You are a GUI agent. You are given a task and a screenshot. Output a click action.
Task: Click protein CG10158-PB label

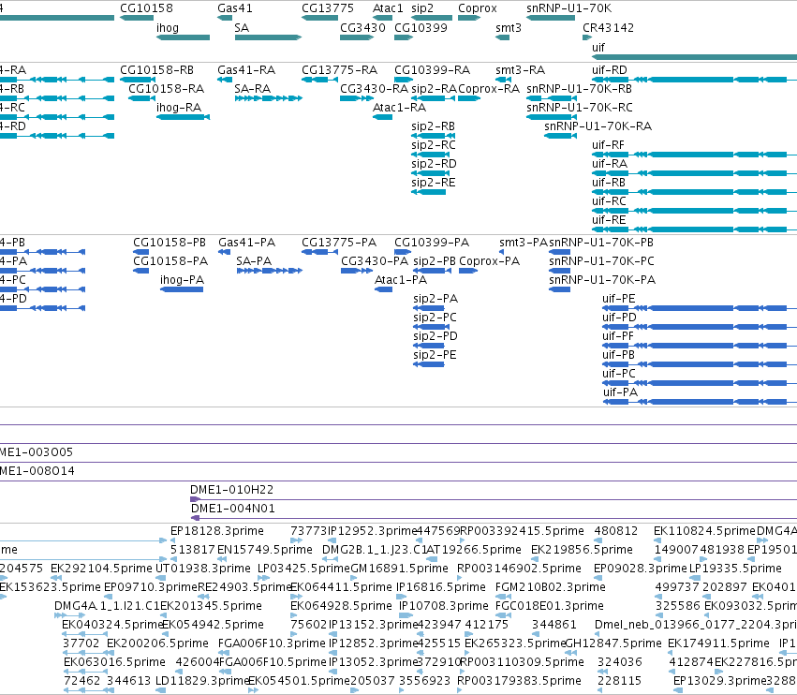coord(170,243)
